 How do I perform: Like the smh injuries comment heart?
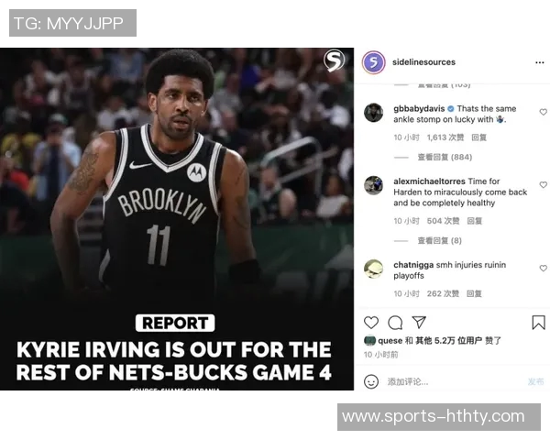[543, 268]
